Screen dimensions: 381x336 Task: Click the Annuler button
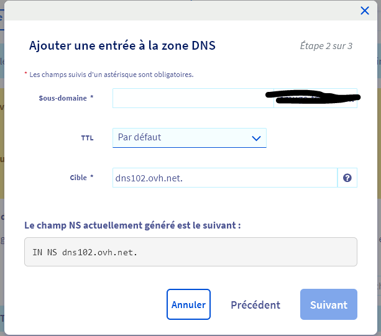coord(188,304)
